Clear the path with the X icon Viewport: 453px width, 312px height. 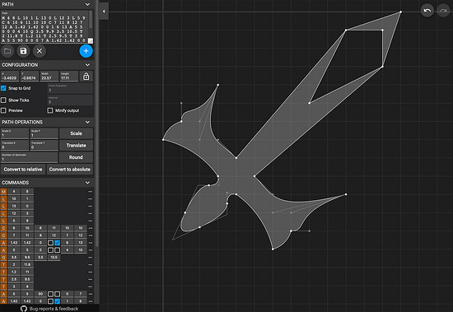click(x=40, y=51)
